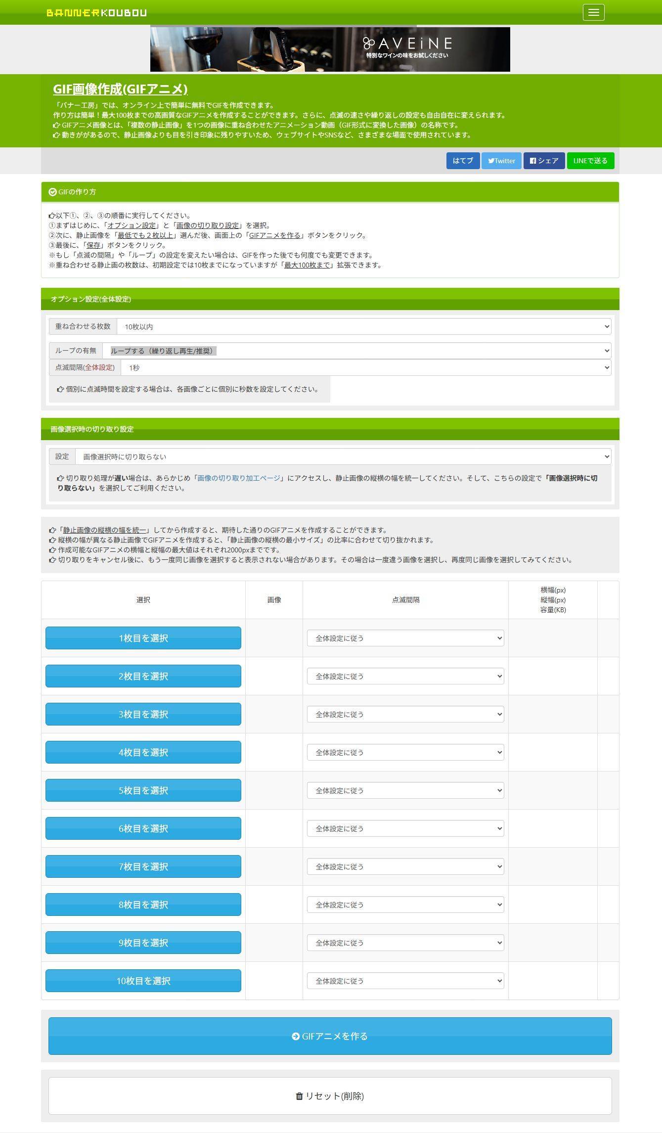Open the ループの有無 dropdown

(356, 351)
